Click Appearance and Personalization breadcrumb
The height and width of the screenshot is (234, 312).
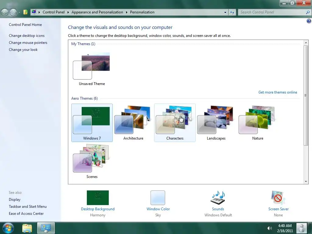click(x=97, y=12)
